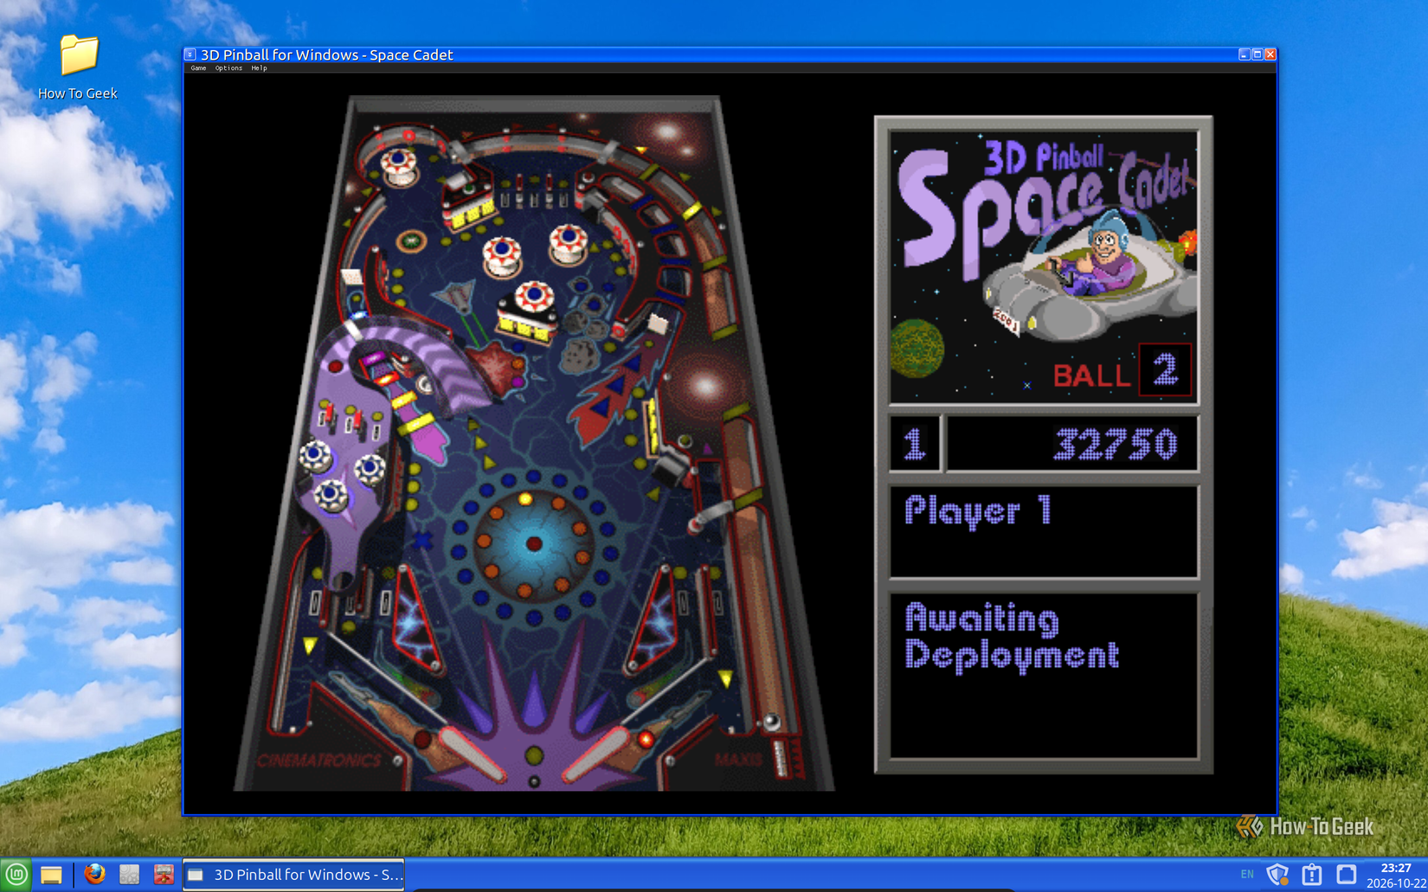Click the Space Cadet logo artwork
The image size is (1428, 892).
point(1044,266)
